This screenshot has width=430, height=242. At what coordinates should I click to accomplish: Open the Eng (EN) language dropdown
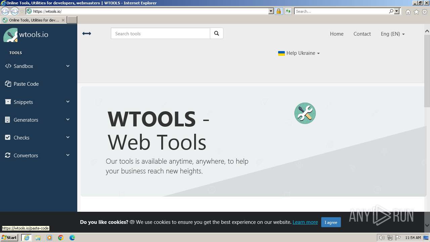pos(393,34)
